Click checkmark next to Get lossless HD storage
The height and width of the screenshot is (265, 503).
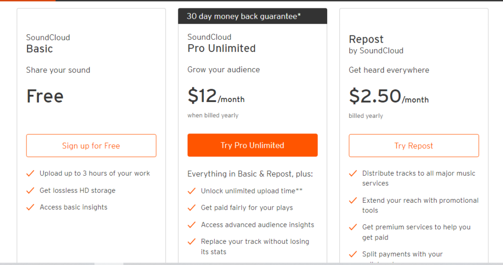30,190
